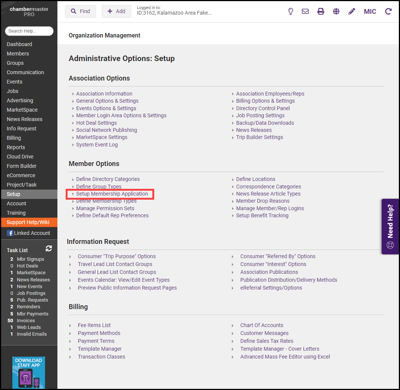400x390 pixels.
Task: Open Billing in the left sidebar
Action: pos(14,138)
